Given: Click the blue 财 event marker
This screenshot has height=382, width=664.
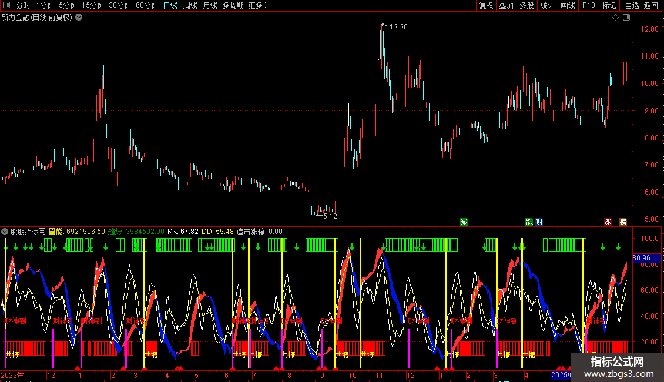Looking at the screenshot, I should [x=539, y=222].
